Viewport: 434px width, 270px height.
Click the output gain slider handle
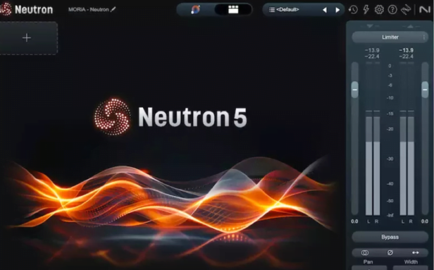[425, 90]
